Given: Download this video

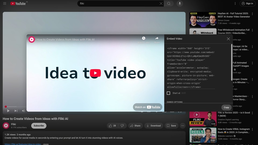Looking at the screenshot, I should [153, 126].
